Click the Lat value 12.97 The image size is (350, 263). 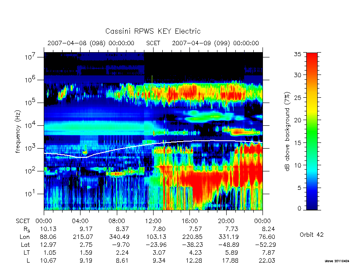coord(48,245)
